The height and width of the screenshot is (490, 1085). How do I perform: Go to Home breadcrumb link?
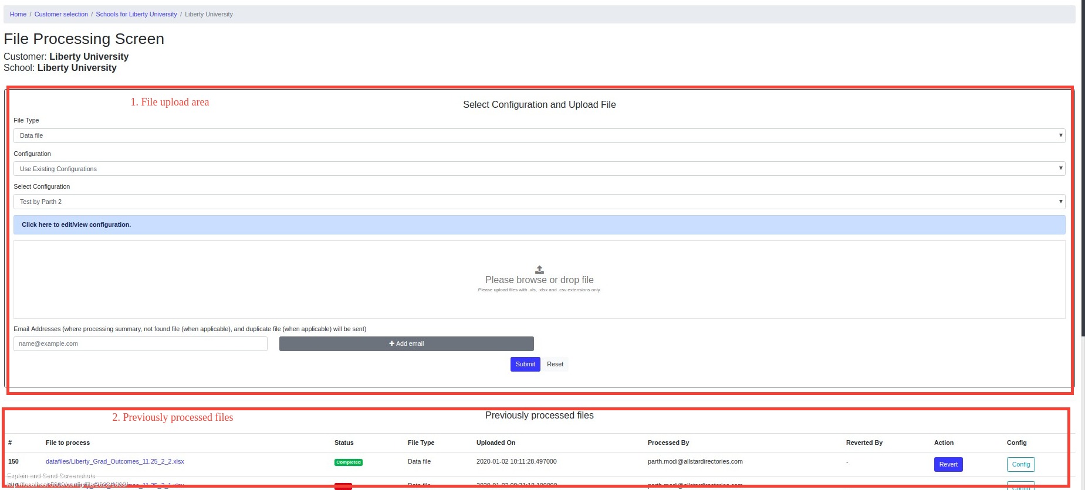tap(18, 14)
